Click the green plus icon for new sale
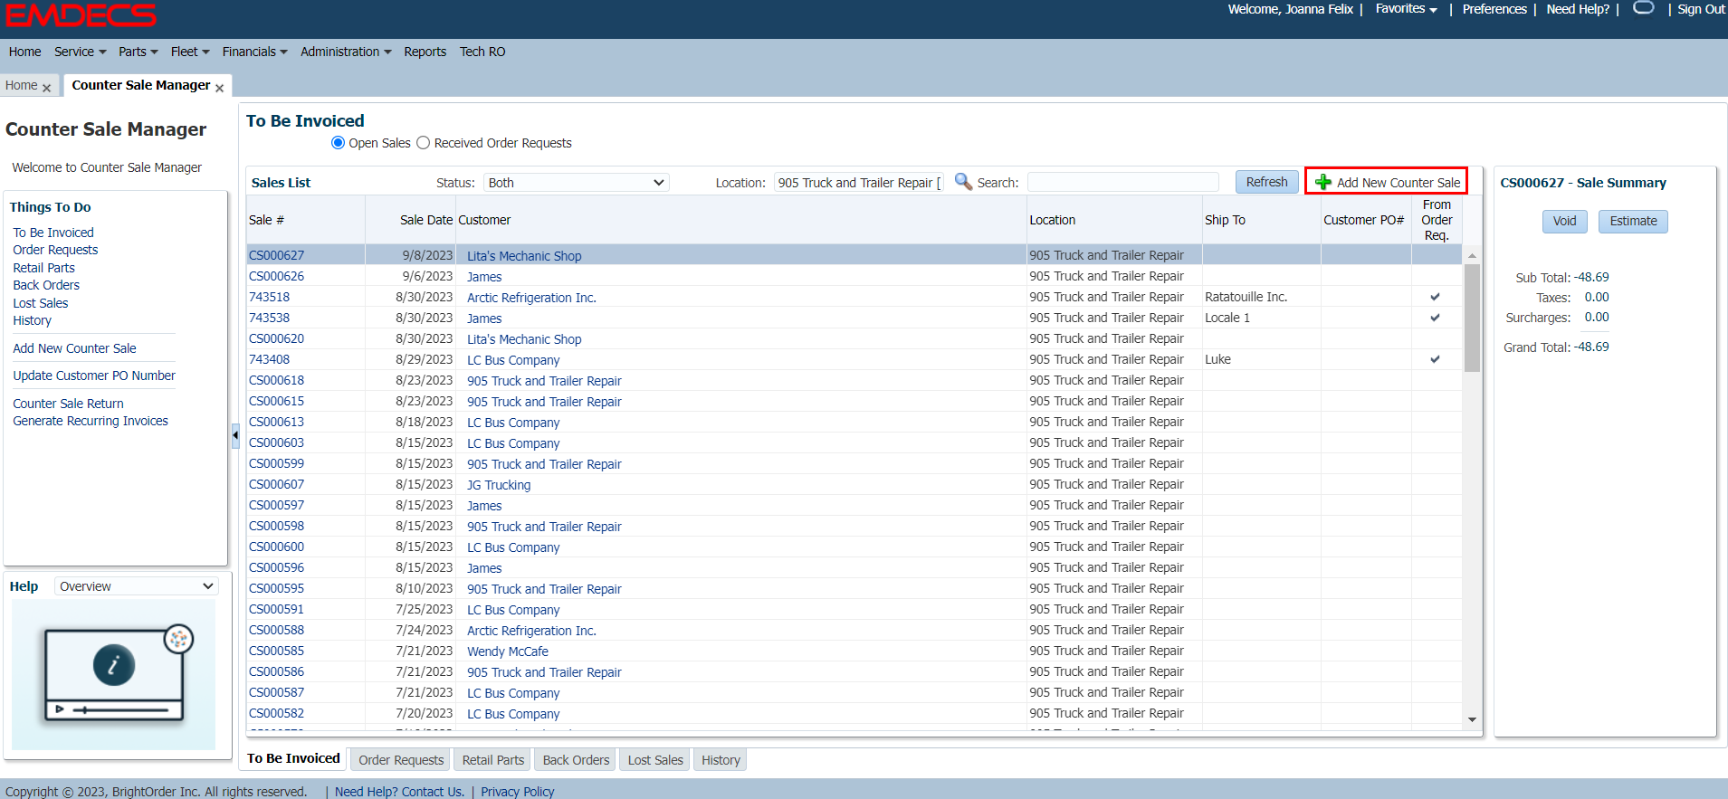The height and width of the screenshot is (799, 1728). 1322,182
